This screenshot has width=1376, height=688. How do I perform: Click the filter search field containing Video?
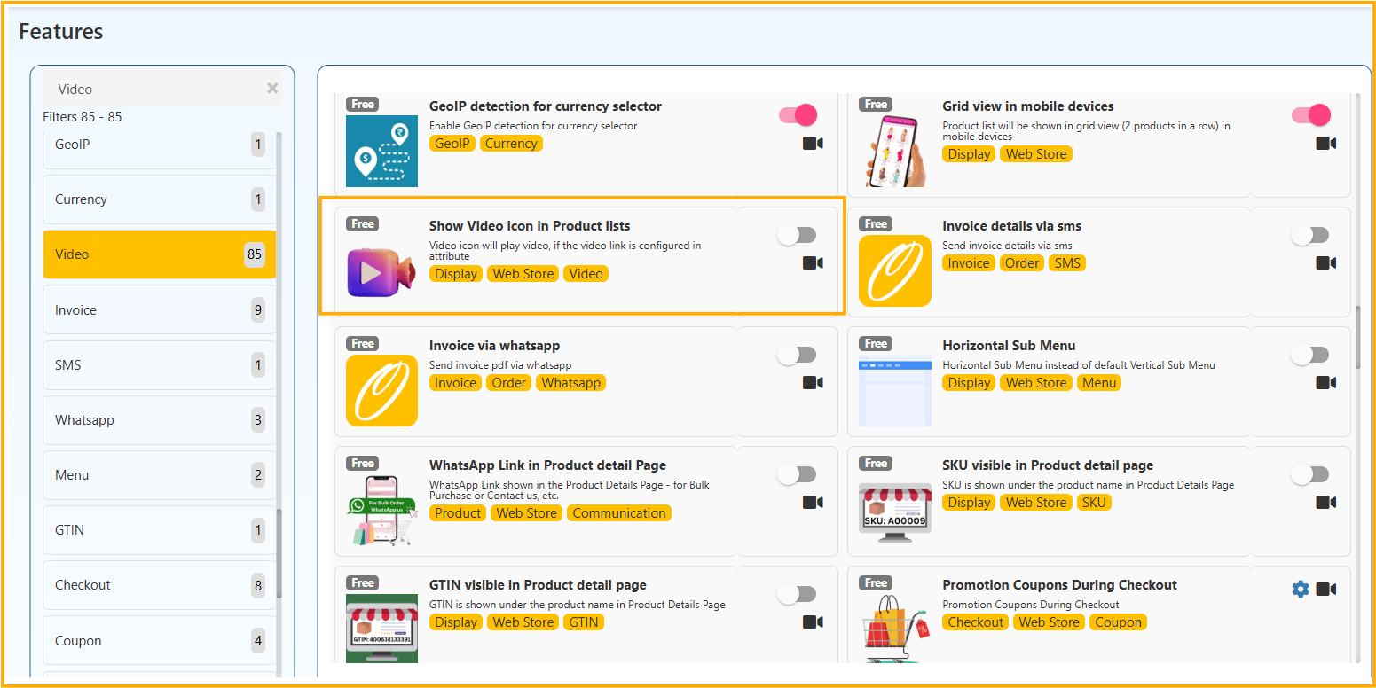(155, 90)
